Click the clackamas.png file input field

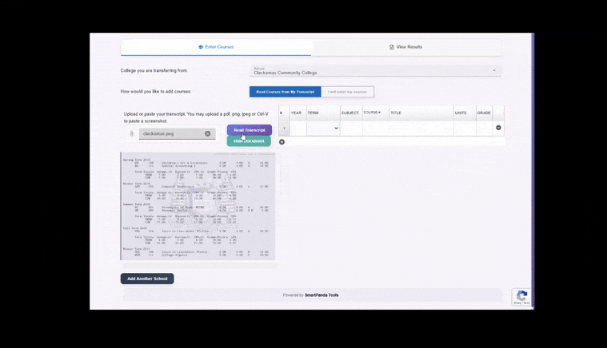pos(177,133)
